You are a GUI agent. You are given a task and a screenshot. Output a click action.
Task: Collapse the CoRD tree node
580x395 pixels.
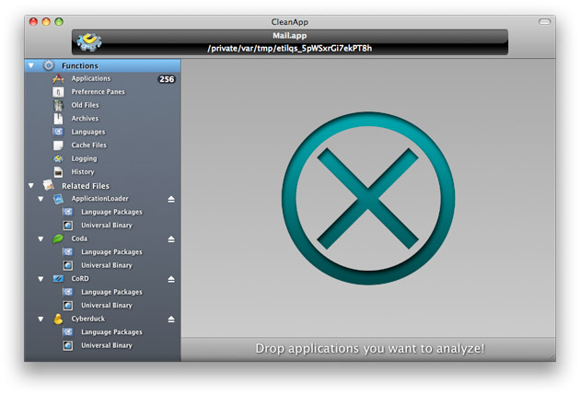(41, 279)
